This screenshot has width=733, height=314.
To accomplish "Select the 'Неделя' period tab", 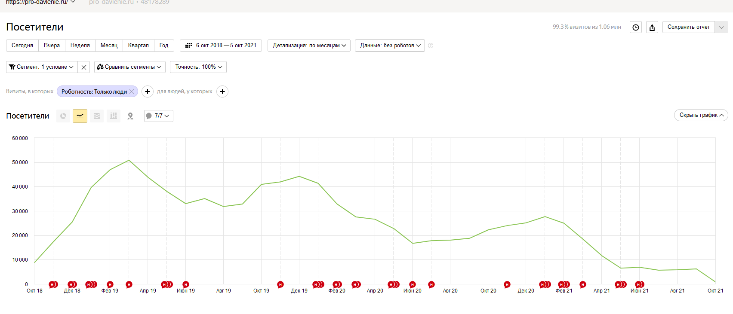I will click(x=80, y=46).
